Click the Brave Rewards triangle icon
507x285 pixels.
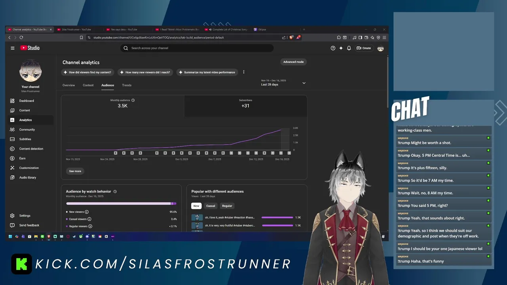[298, 37]
